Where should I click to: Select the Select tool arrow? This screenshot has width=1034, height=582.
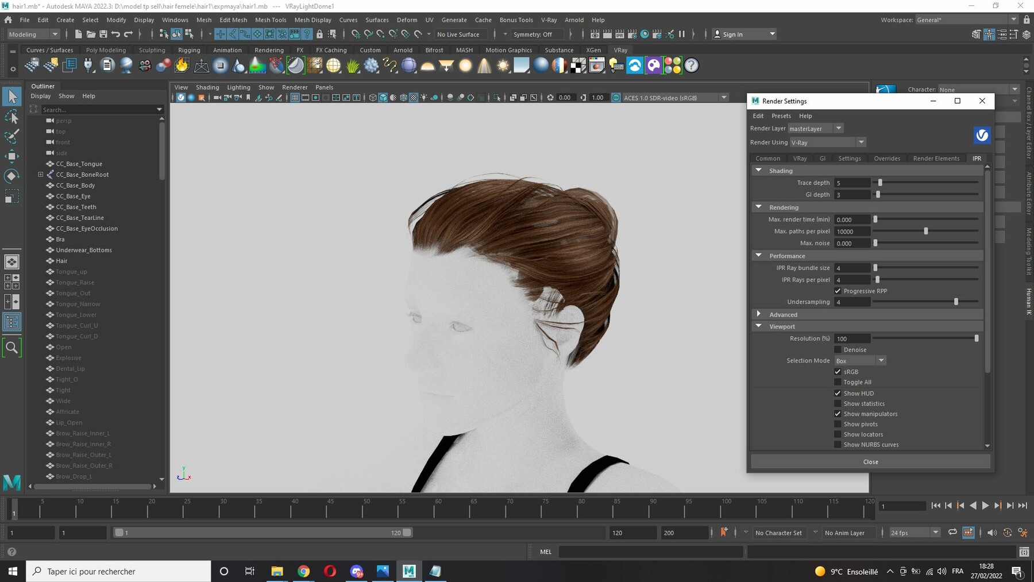(x=11, y=97)
